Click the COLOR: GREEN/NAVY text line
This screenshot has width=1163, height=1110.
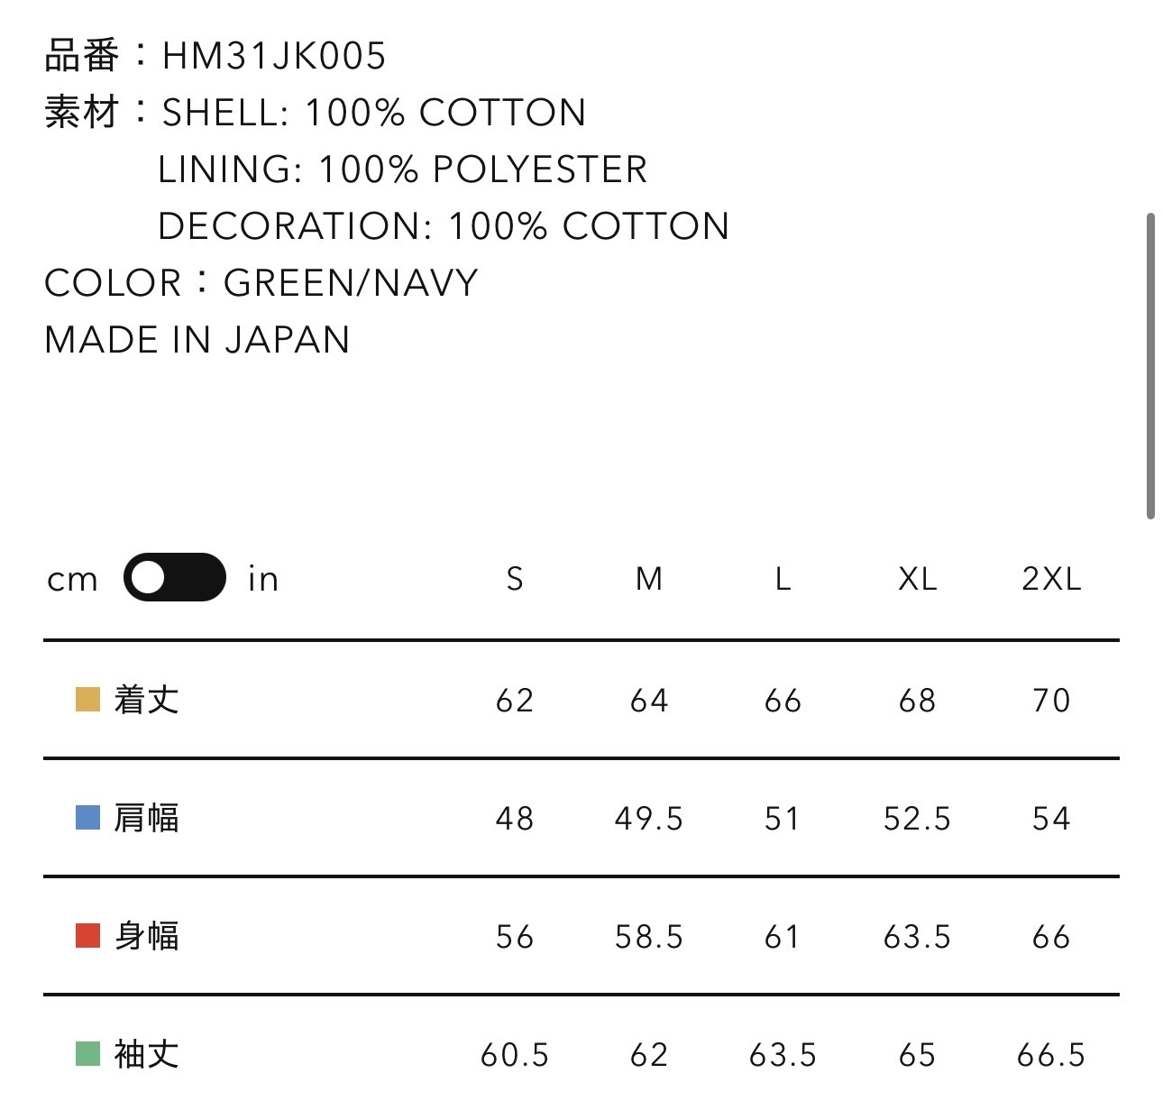pos(261,283)
